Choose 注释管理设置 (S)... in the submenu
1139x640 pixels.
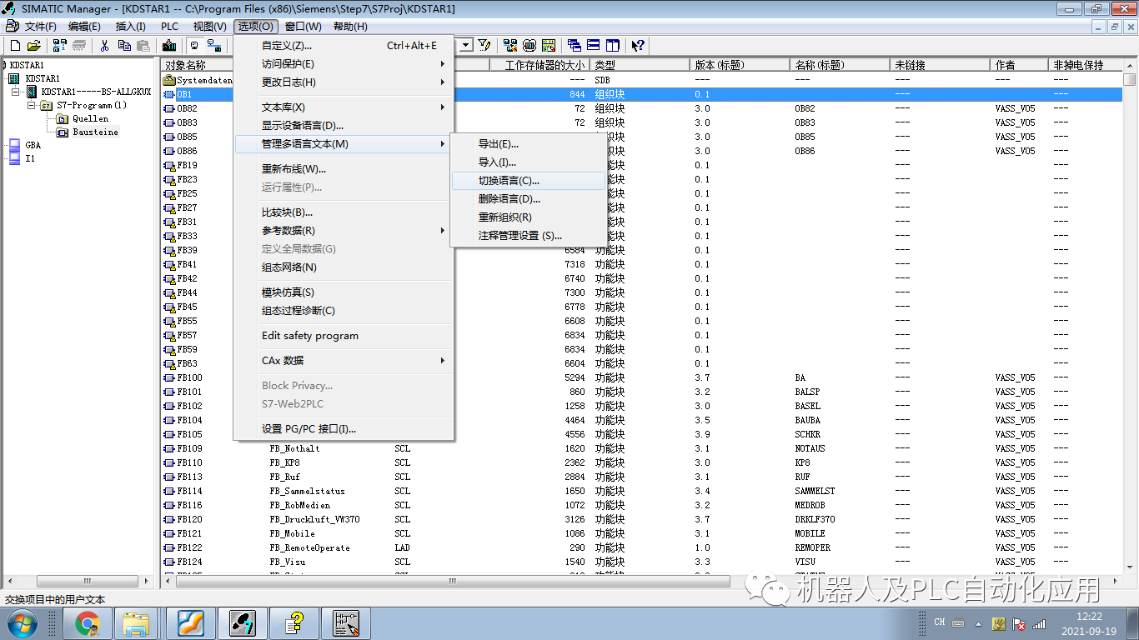(x=529, y=236)
